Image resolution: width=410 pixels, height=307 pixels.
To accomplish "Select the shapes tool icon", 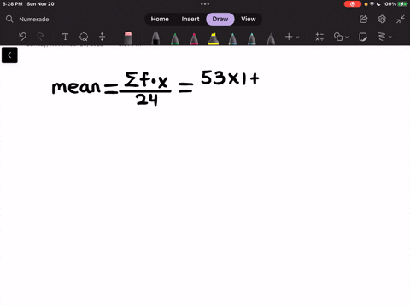I will [x=338, y=37].
